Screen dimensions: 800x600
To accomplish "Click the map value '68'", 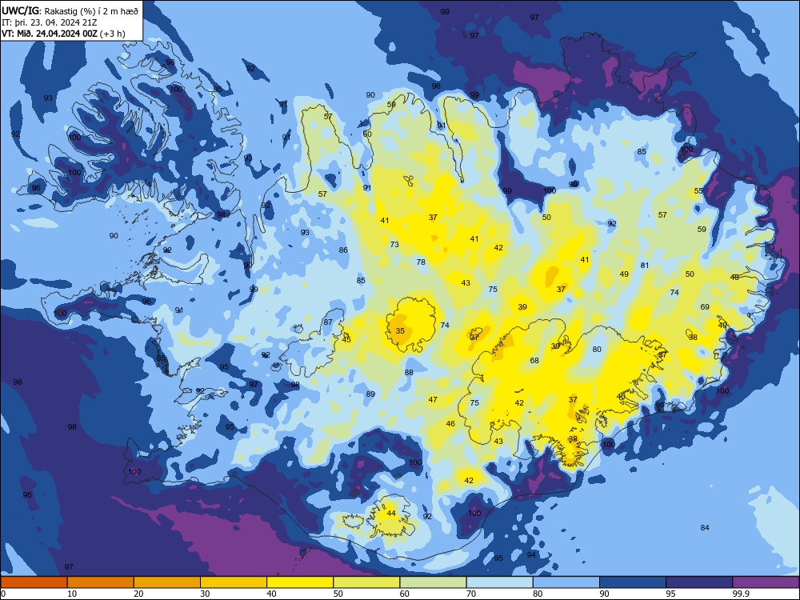I will 534,360.
